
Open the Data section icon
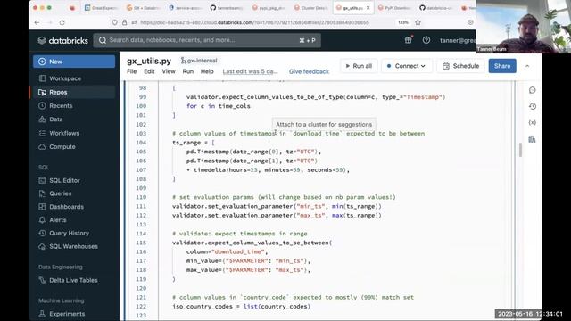point(42,119)
